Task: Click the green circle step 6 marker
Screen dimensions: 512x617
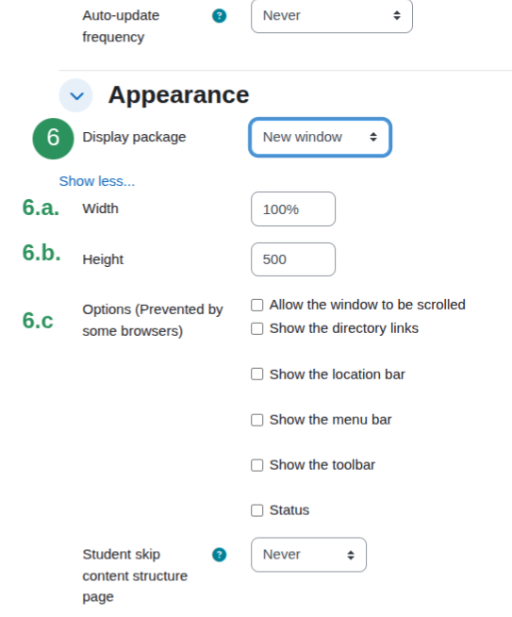Action: (x=53, y=139)
